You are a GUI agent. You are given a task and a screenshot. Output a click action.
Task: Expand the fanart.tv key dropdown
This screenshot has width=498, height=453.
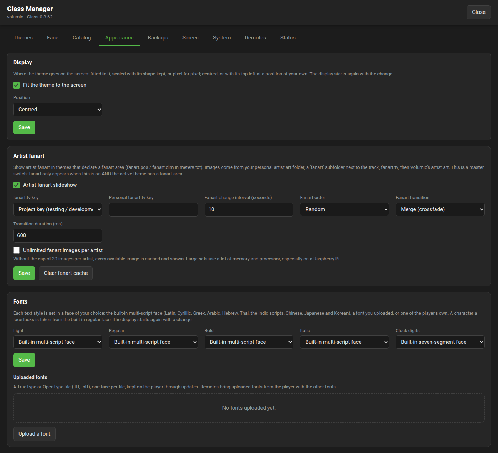click(x=58, y=209)
